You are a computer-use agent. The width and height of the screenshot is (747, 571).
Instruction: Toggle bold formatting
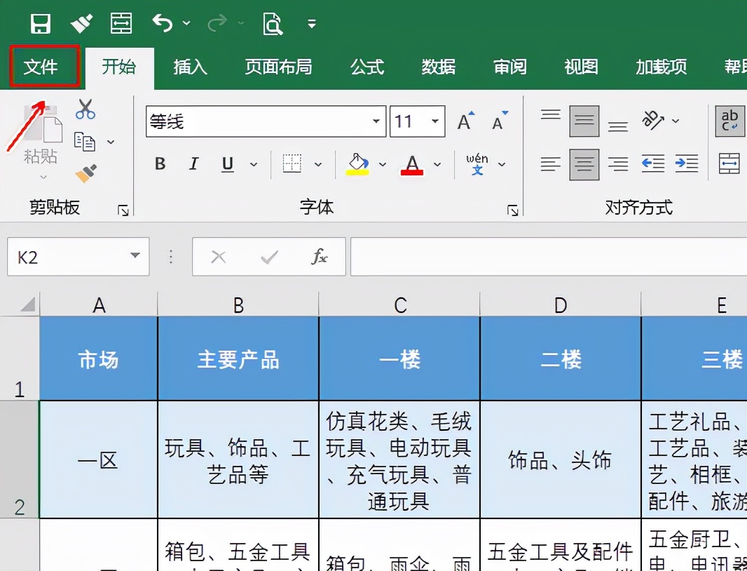160,164
